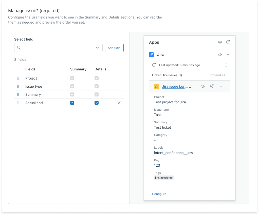This screenshot has width=259, height=215.
Task: Open the Select field dropdown arrow
Action: click(98, 48)
